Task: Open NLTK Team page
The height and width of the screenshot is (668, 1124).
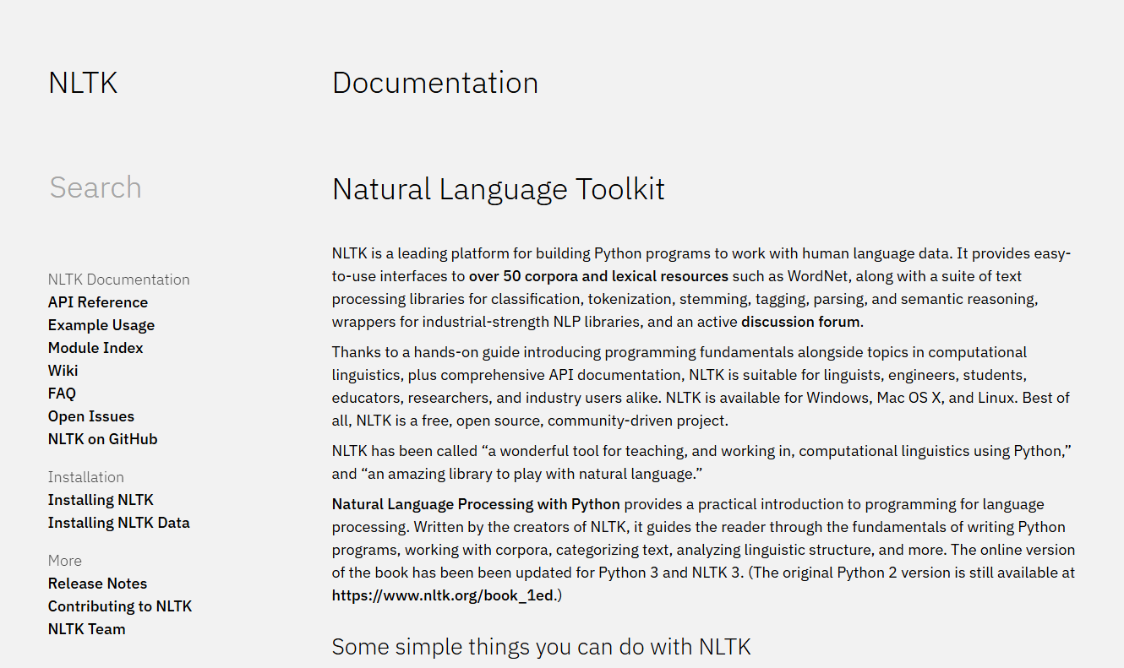Action: point(87,629)
